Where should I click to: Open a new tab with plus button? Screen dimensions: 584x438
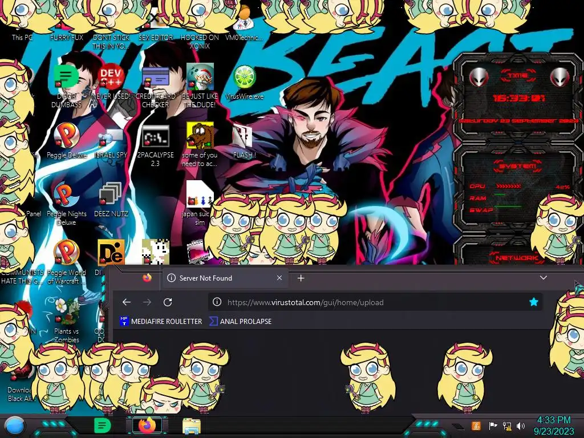pyautogui.click(x=301, y=278)
